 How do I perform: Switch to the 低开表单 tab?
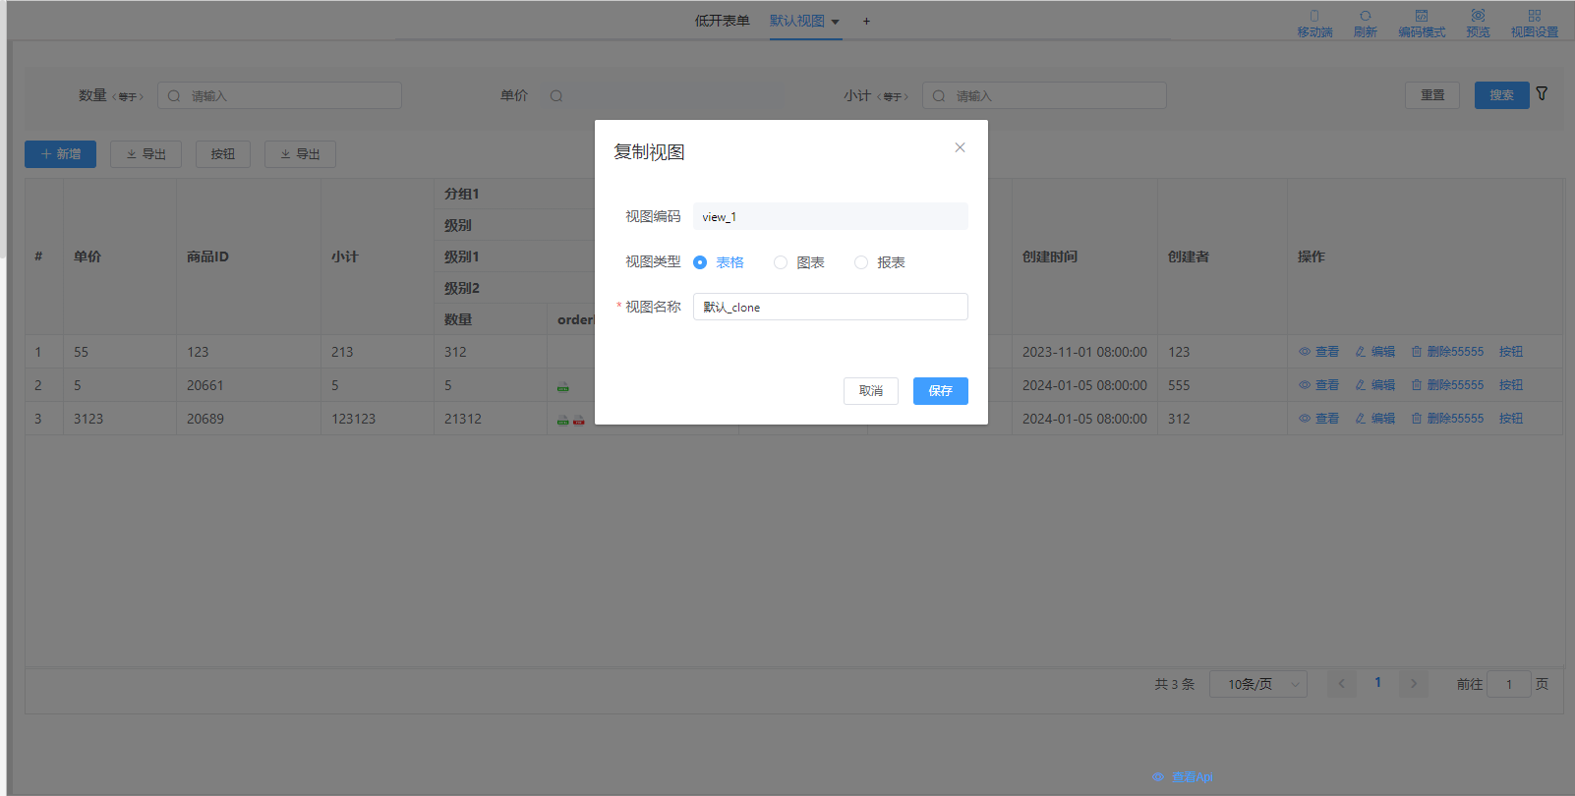coord(722,21)
